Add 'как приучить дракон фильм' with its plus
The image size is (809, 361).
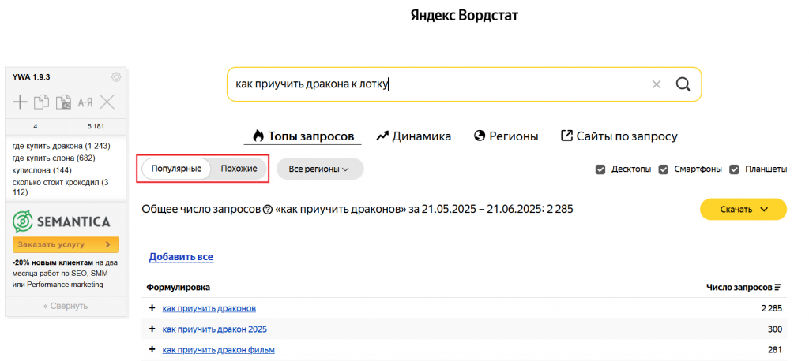click(x=152, y=349)
